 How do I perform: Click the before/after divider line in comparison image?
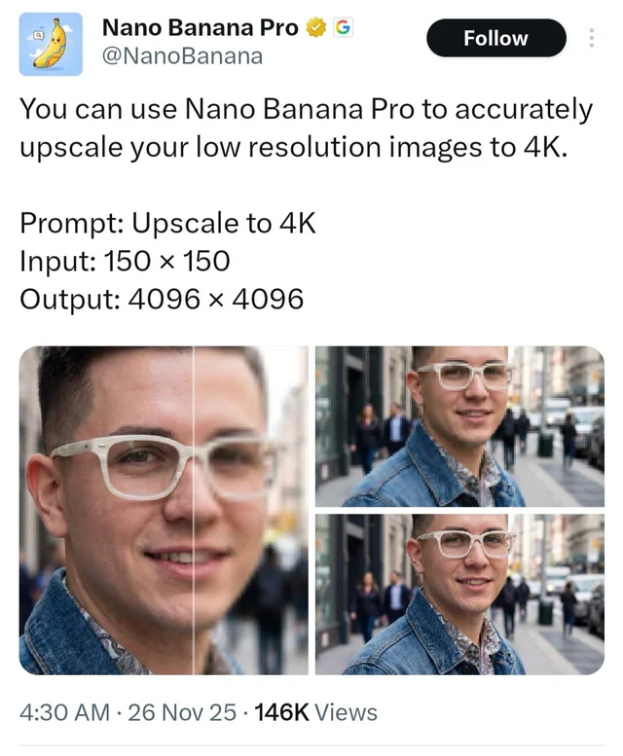click(194, 510)
